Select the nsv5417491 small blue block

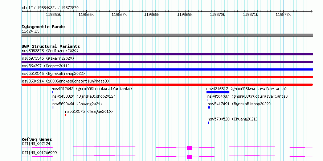point(209,107)
